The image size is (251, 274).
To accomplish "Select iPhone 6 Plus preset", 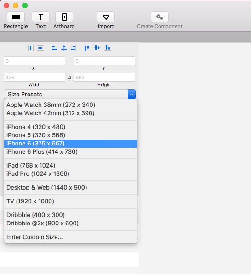I will tap(70, 151).
